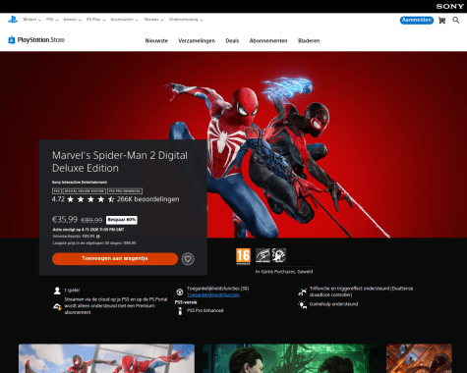This screenshot has width=467, height=373.
Task: Click Toevoegen aan wagentje button
Action: click(x=115, y=259)
